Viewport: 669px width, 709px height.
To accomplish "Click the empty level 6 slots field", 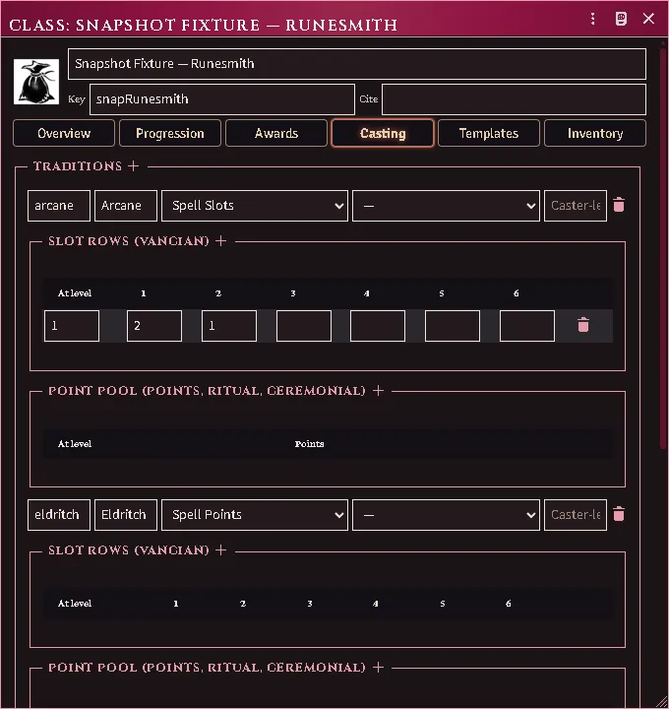I will point(527,326).
